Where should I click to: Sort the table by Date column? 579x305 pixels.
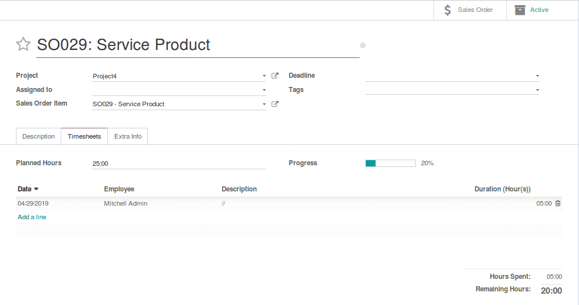(x=28, y=189)
